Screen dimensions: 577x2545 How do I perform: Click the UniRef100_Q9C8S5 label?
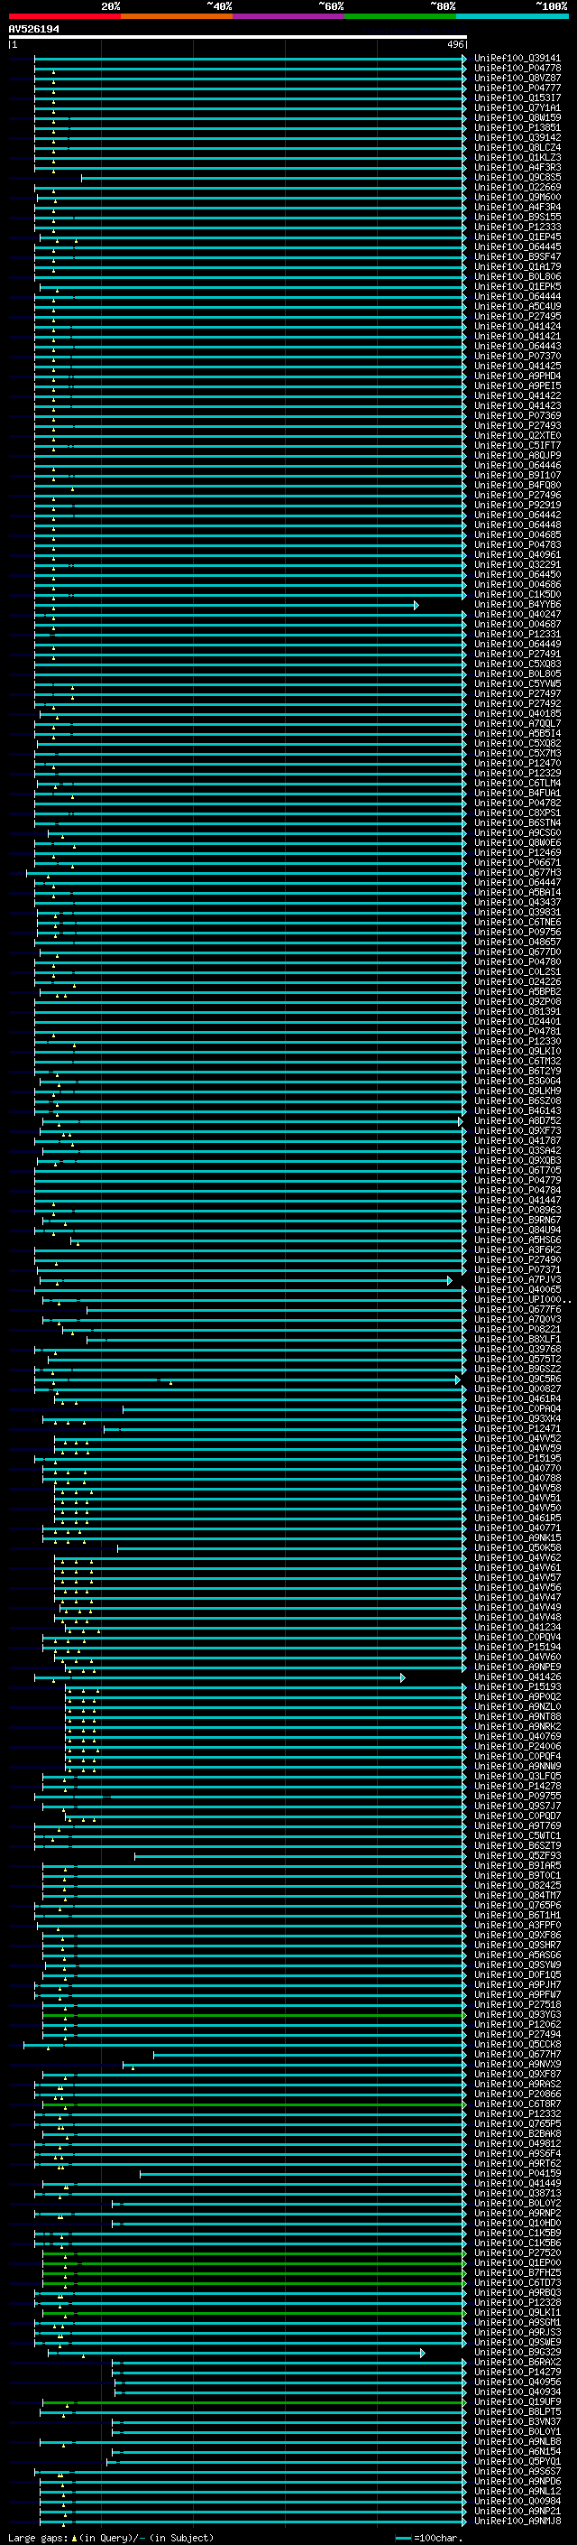[x=517, y=177]
